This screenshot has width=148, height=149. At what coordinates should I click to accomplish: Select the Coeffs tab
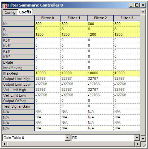click(25, 12)
